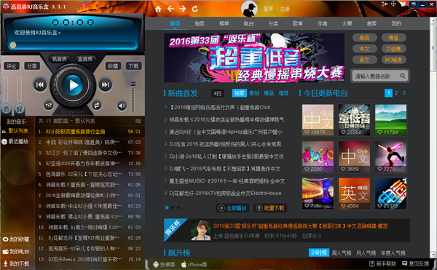Open the 电台 radio tab
Viewport: 437px width, 270px height.
click(248, 24)
